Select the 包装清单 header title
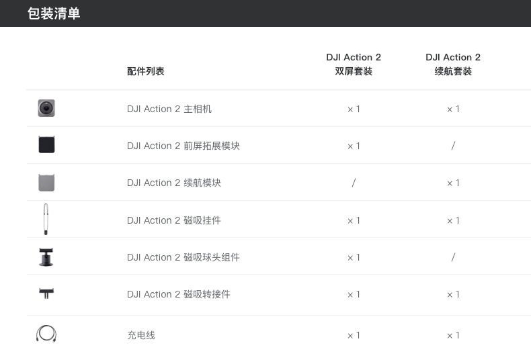The width and height of the screenshot is (531, 364). coord(54,13)
